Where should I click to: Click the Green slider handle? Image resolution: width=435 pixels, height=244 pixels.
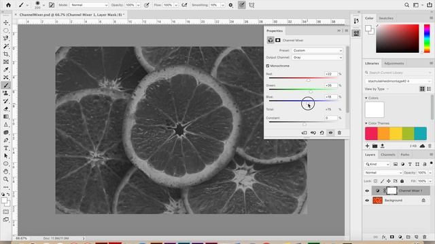[x=311, y=91]
